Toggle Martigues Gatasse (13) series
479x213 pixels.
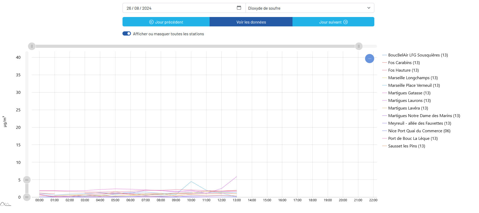pyautogui.click(x=406, y=93)
